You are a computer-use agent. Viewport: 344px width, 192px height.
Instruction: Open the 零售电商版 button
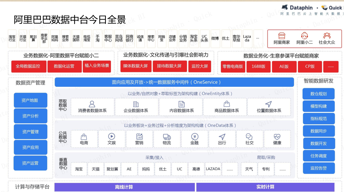tap(233, 67)
